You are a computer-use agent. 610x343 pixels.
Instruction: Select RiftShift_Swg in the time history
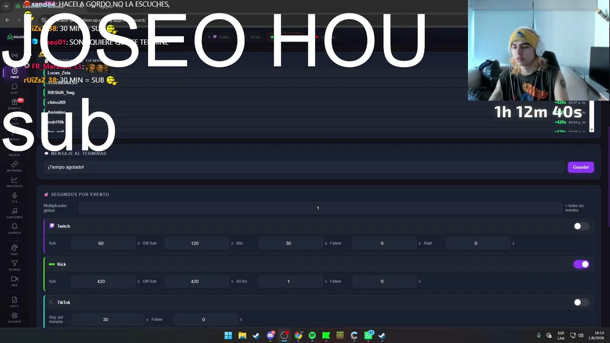61,92
